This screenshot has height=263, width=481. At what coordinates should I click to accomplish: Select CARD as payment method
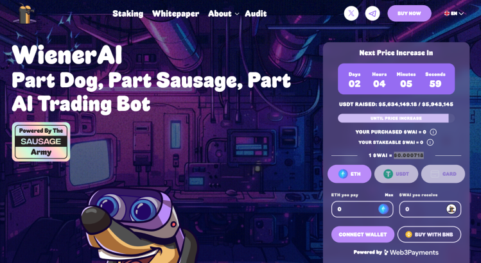click(x=443, y=174)
